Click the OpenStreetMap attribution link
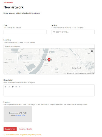Viewport: 102px width, 137px height. pos(78,73)
